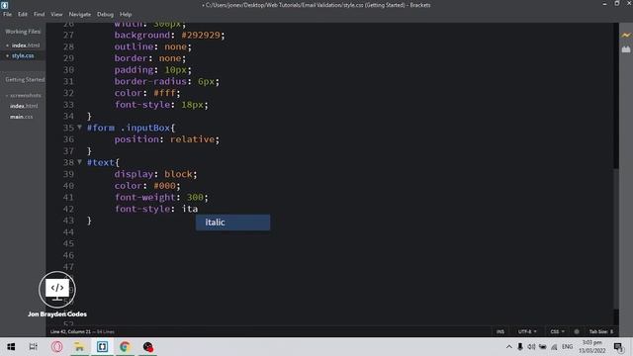
Task: Open the View menu
Action: pos(56,14)
